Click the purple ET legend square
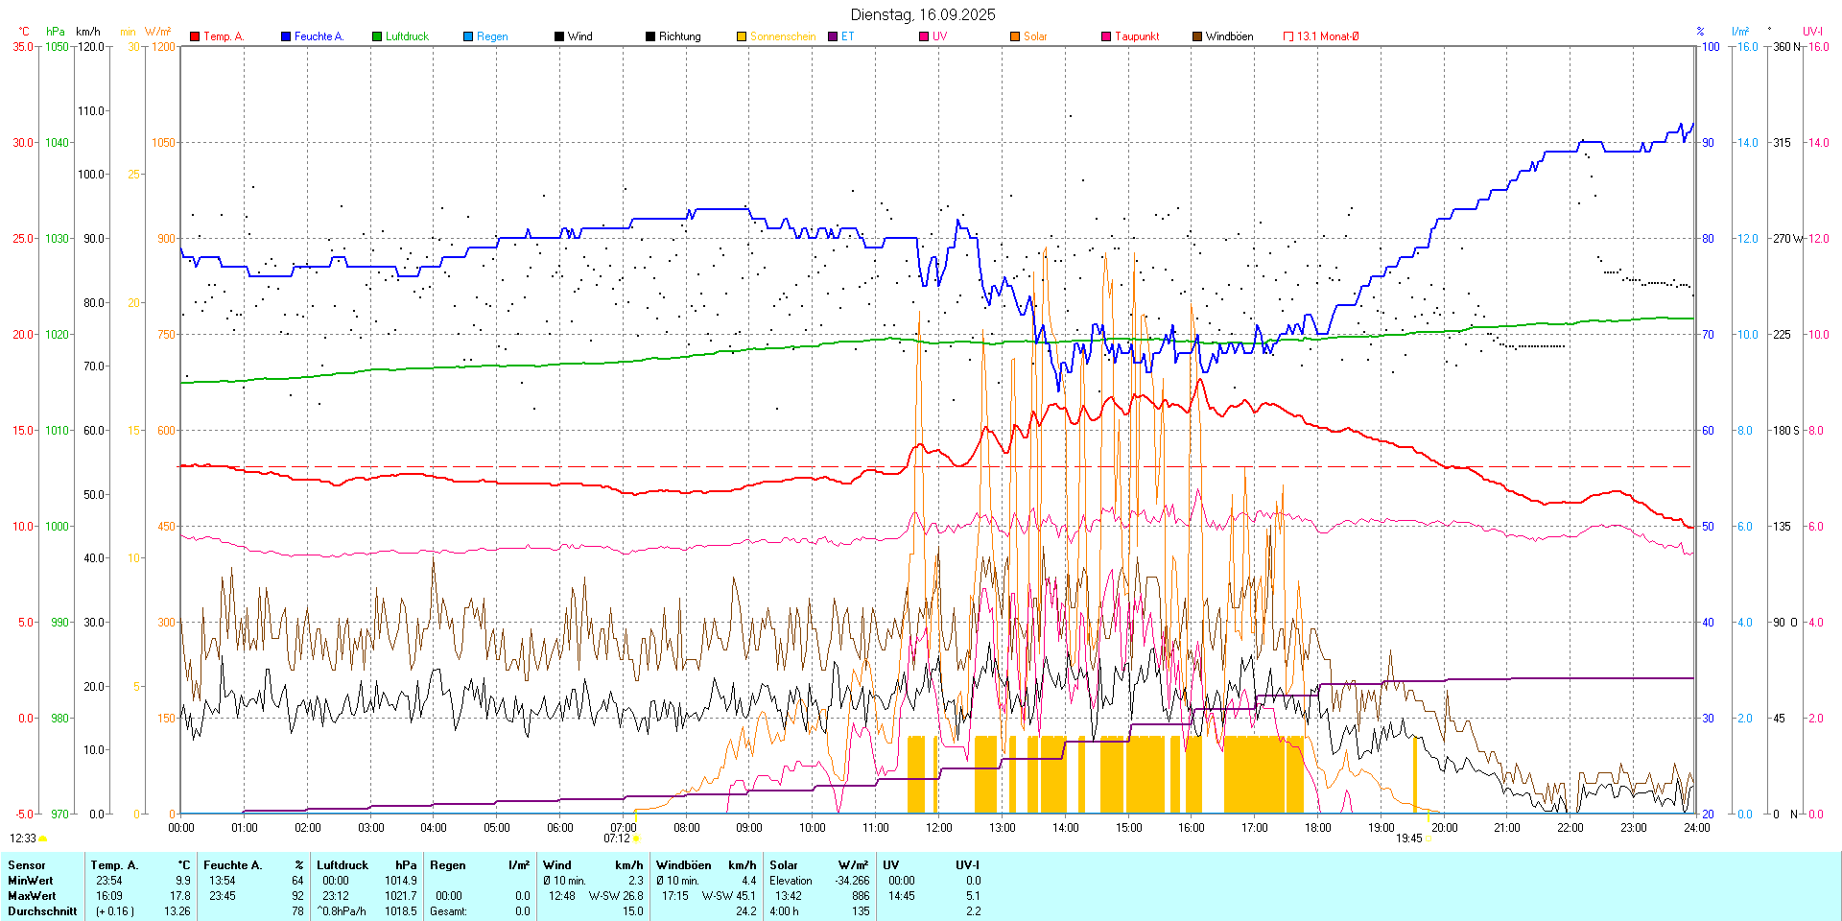1842x921 pixels. point(833,36)
